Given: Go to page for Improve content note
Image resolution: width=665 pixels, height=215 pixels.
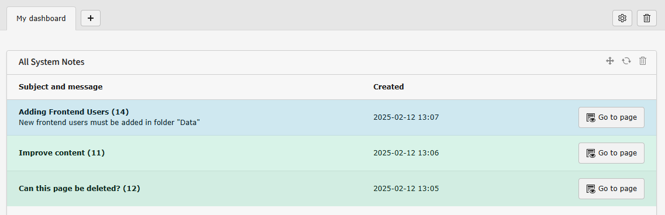Looking at the screenshot, I should tap(611, 153).
